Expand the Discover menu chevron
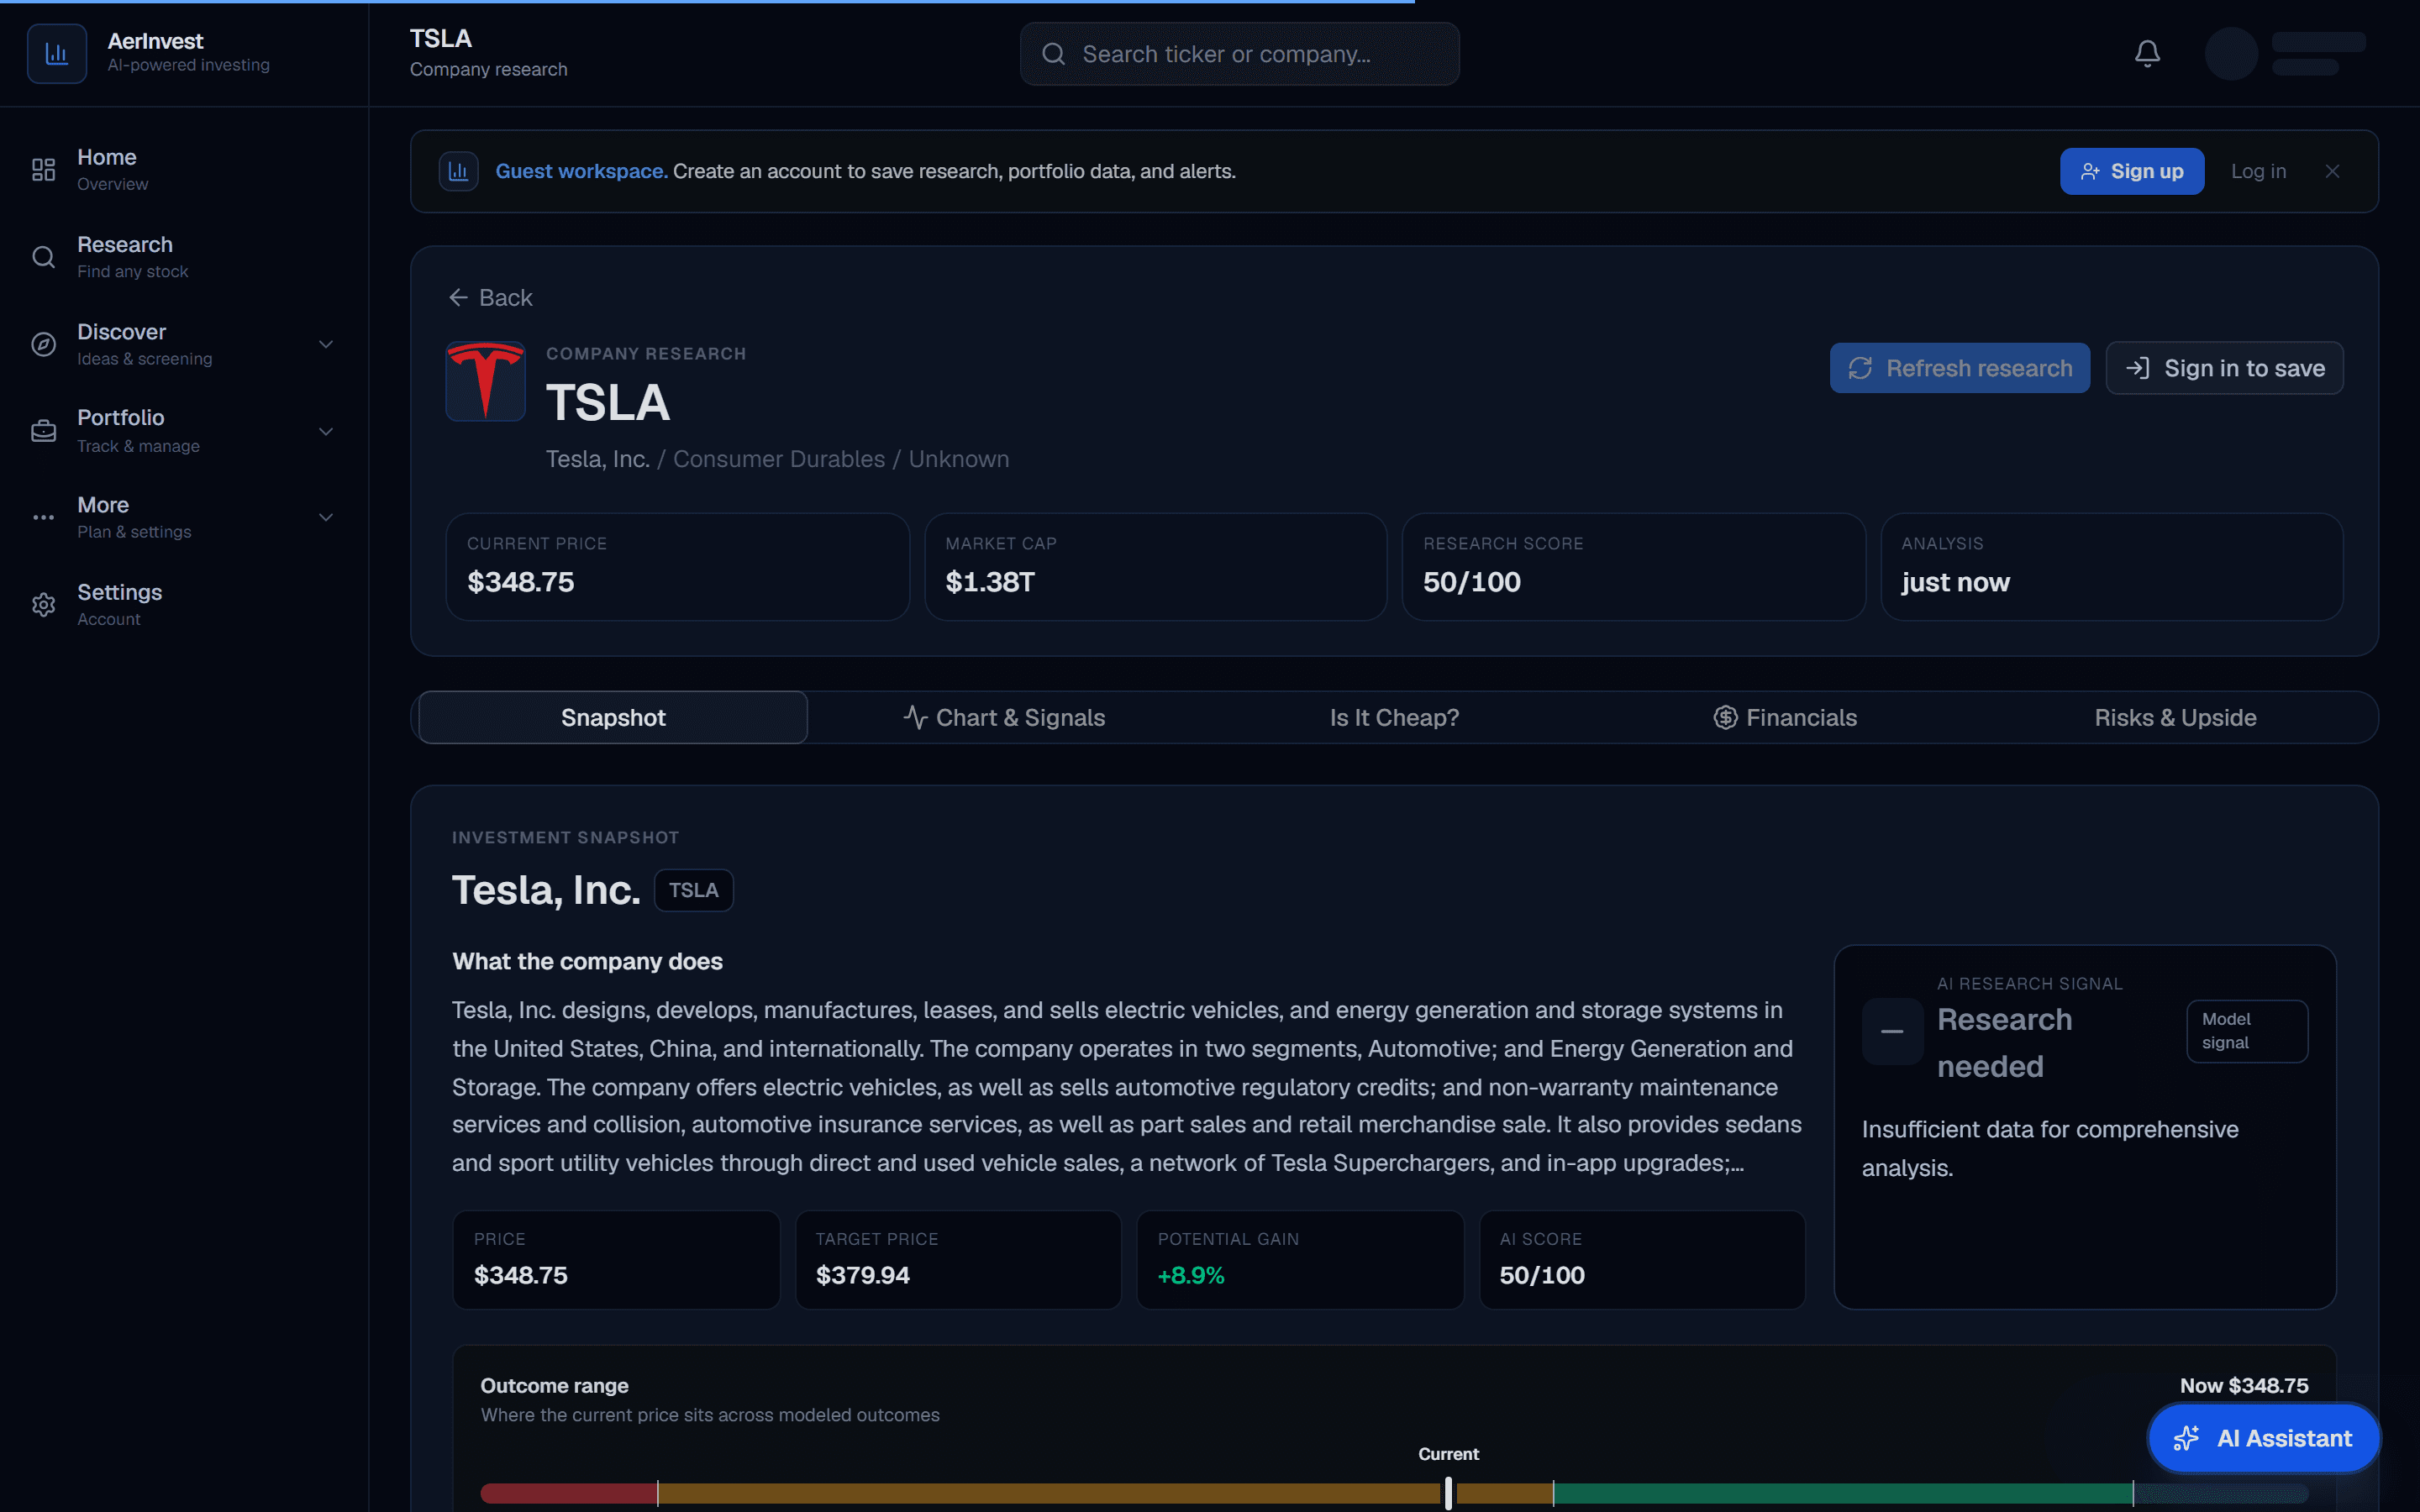The image size is (2420, 1512). (325, 344)
